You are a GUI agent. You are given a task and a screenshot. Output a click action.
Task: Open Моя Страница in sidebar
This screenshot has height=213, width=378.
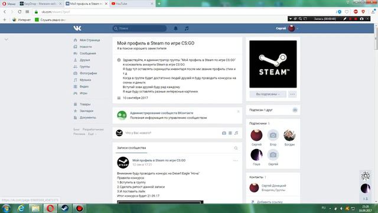[87, 40]
